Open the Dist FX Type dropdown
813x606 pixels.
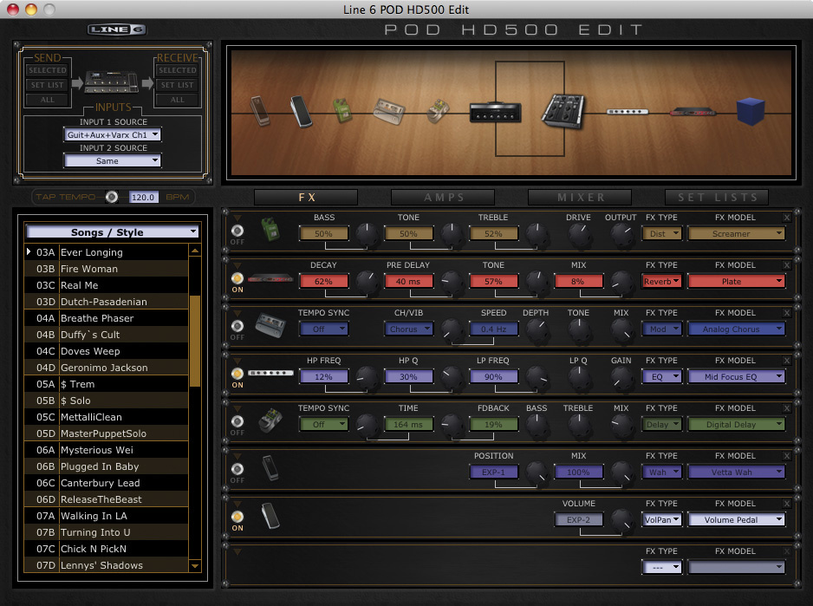661,234
